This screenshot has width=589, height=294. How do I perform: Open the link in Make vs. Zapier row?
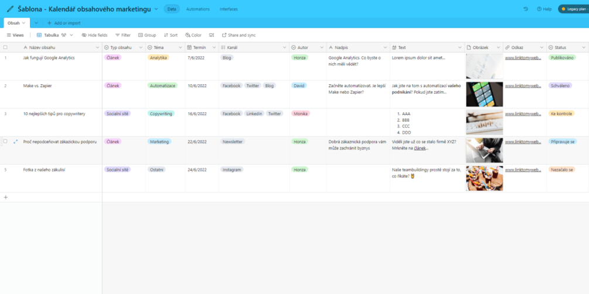523,86
